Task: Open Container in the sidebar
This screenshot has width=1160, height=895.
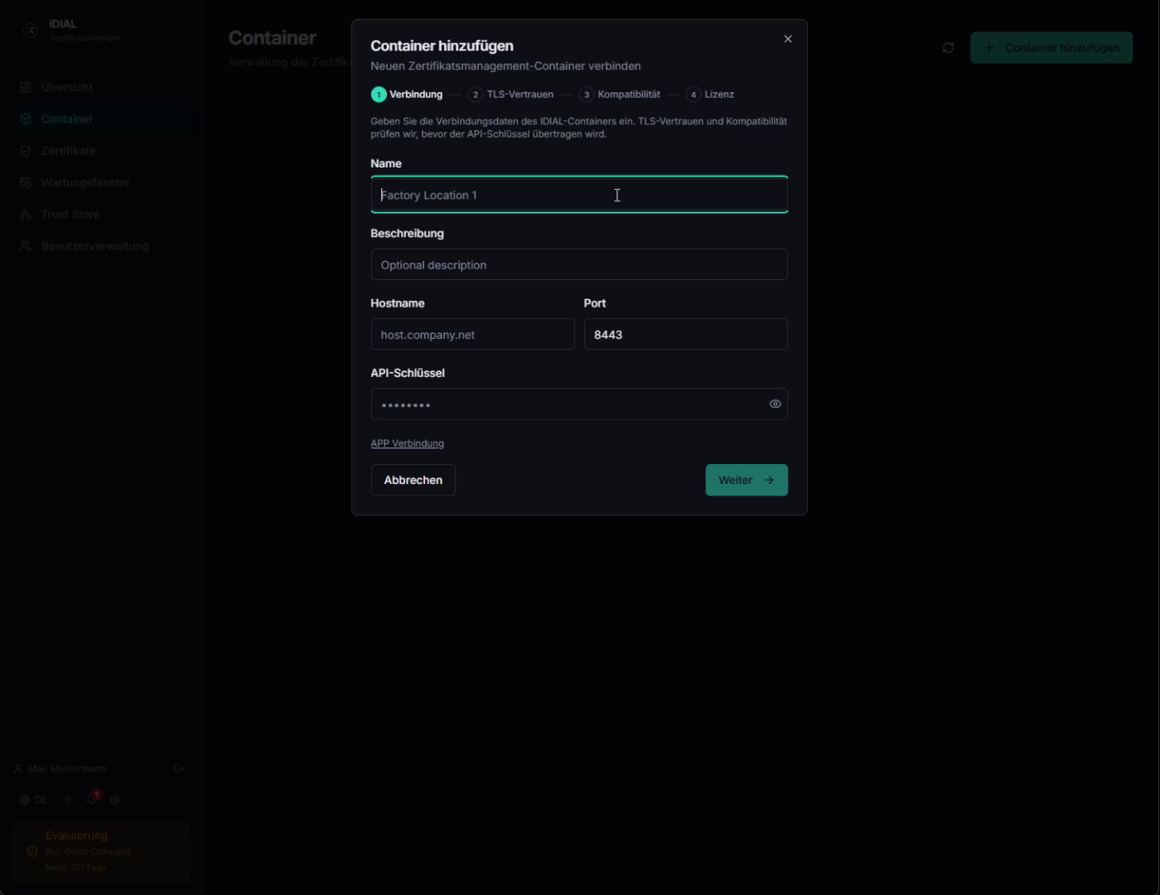Action: [101, 119]
